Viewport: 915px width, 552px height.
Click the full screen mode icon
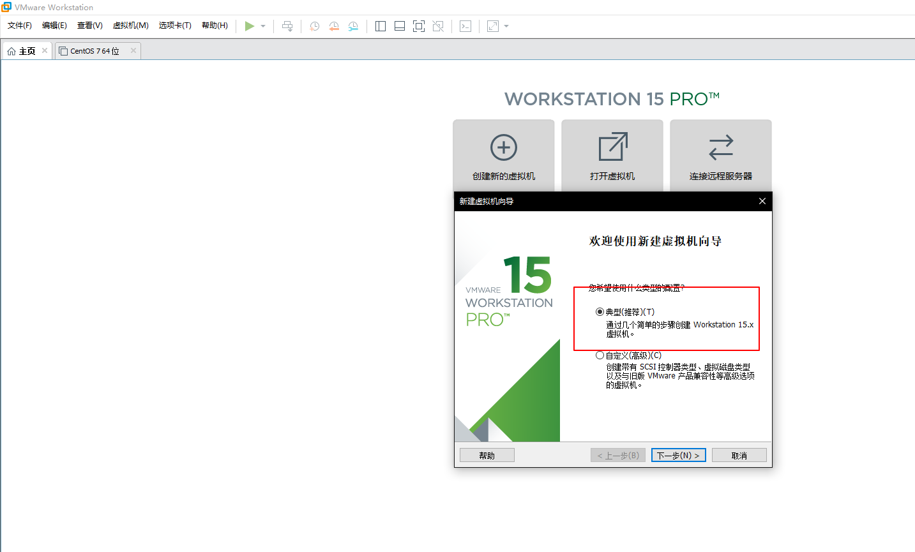pos(419,26)
